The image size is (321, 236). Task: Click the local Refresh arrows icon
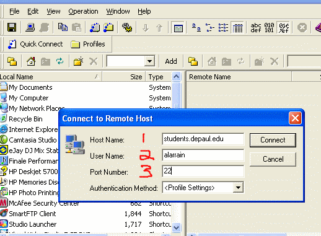point(59,61)
